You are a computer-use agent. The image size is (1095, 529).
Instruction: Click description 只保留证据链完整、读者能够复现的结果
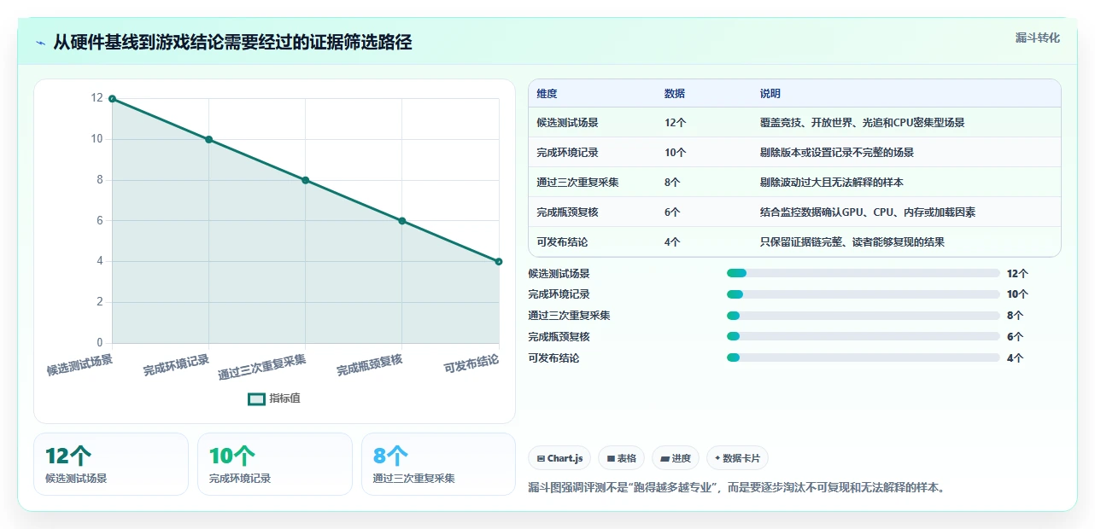pyautogui.click(x=852, y=242)
